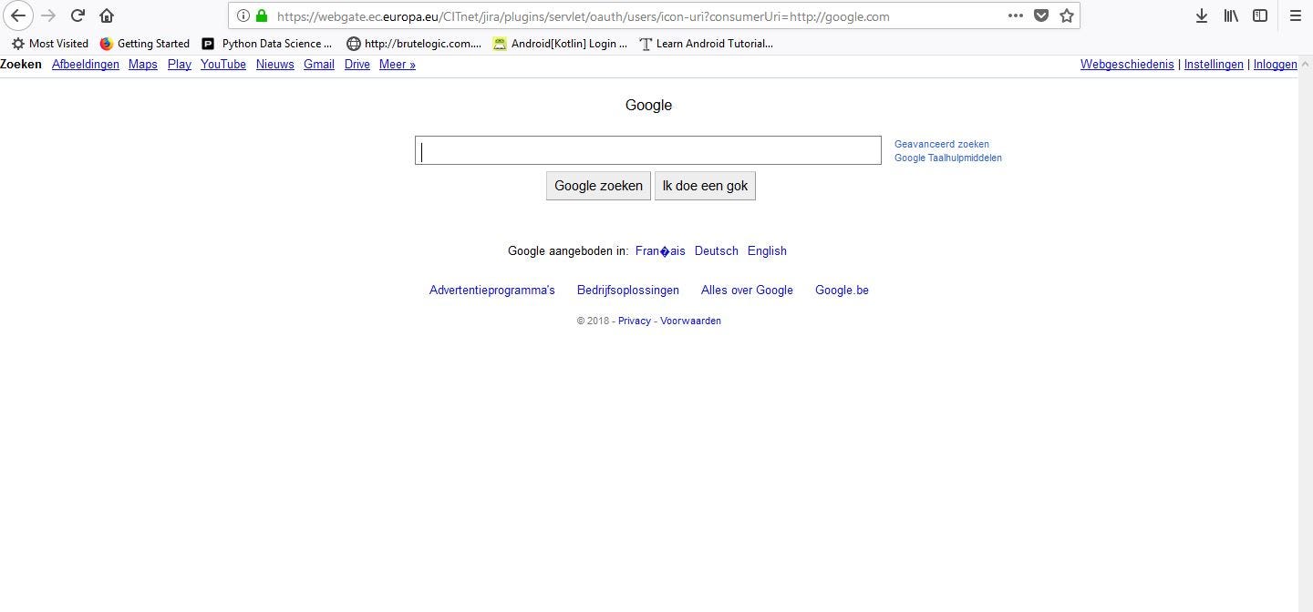Open the brutelogic.com bookmark
Screen dimensions: 1313x612
pos(414,43)
